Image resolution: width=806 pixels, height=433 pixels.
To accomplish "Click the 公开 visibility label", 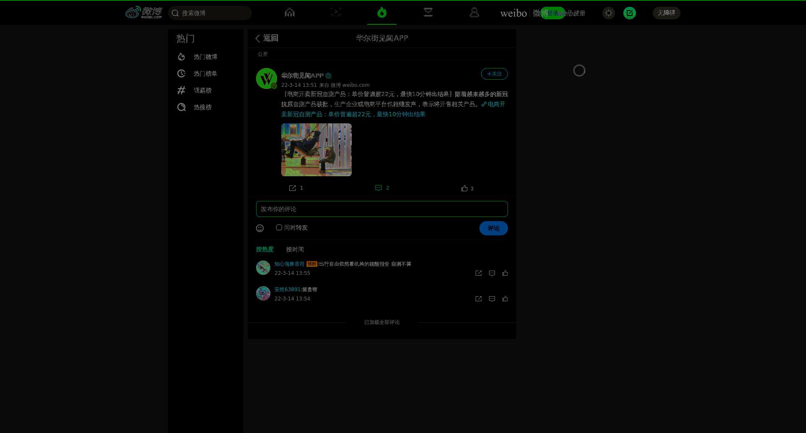I will pos(263,54).
